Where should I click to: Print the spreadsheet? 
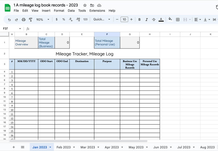[24, 19]
